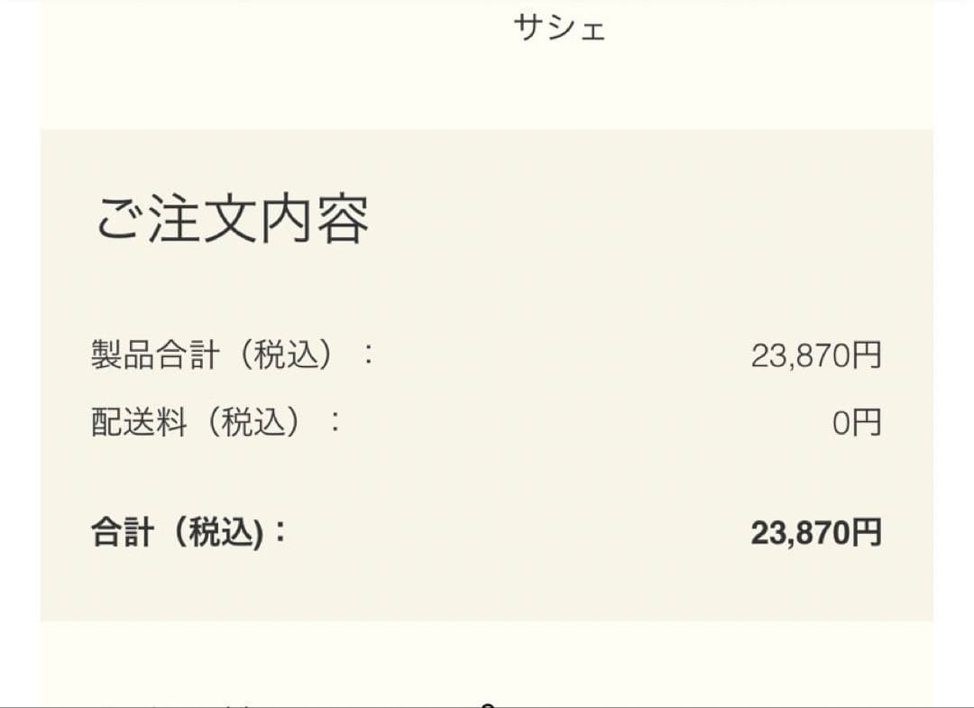Click the 円 symbol of the shipping fee
The image size is (974, 708).
pos(868,423)
